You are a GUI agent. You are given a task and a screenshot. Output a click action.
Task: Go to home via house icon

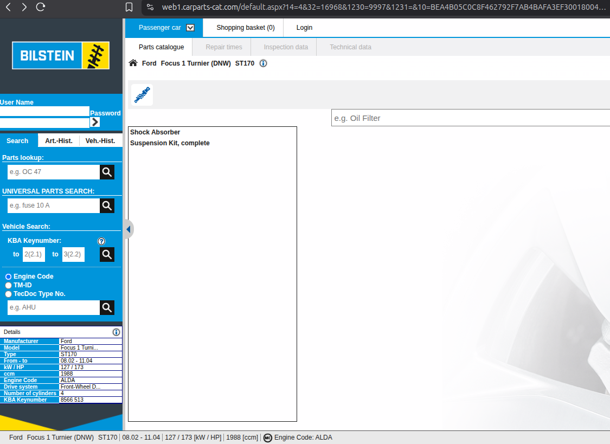(133, 63)
